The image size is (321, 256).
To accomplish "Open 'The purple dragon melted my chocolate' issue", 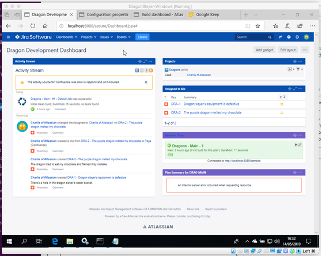I will [x=213, y=112].
